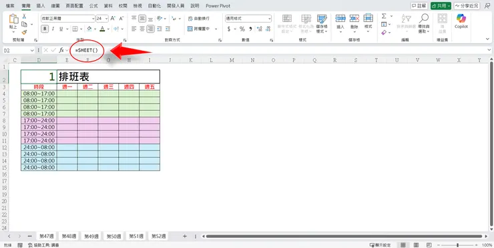Click the currency dollar format icon
Screen dimensions: 494x248
point(229,29)
